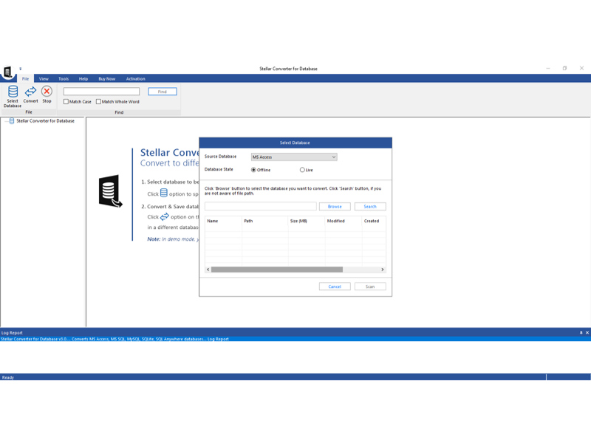The height and width of the screenshot is (443, 591).
Task: Click the scroll left arrow in file list
Action: (x=208, y=269)
